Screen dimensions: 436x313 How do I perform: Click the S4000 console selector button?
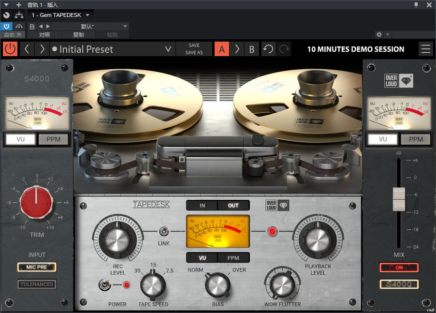(399, 284)
